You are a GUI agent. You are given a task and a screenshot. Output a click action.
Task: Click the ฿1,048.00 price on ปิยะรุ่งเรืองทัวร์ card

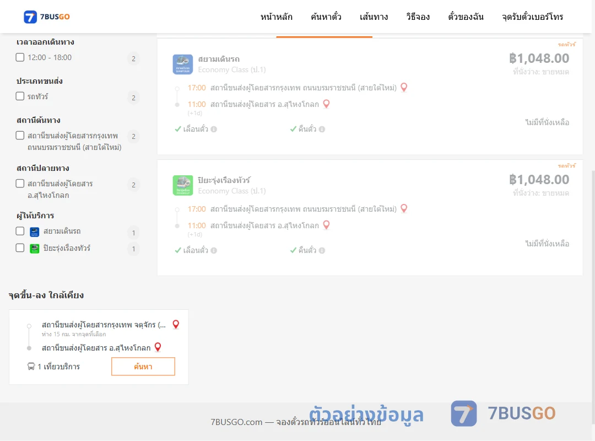(x=539, y=179)
